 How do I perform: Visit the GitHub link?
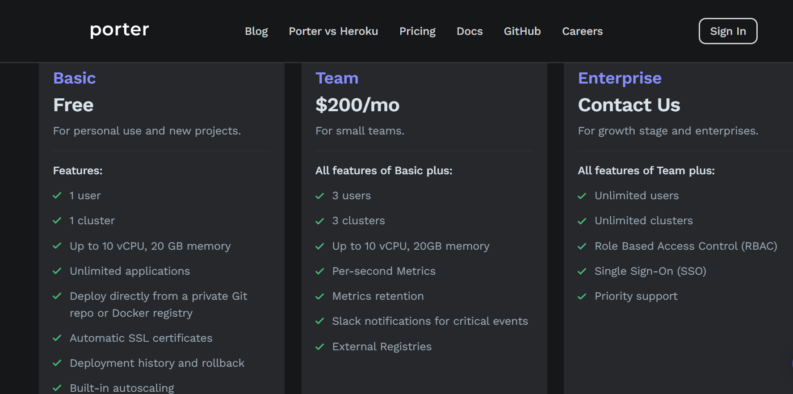522,31
